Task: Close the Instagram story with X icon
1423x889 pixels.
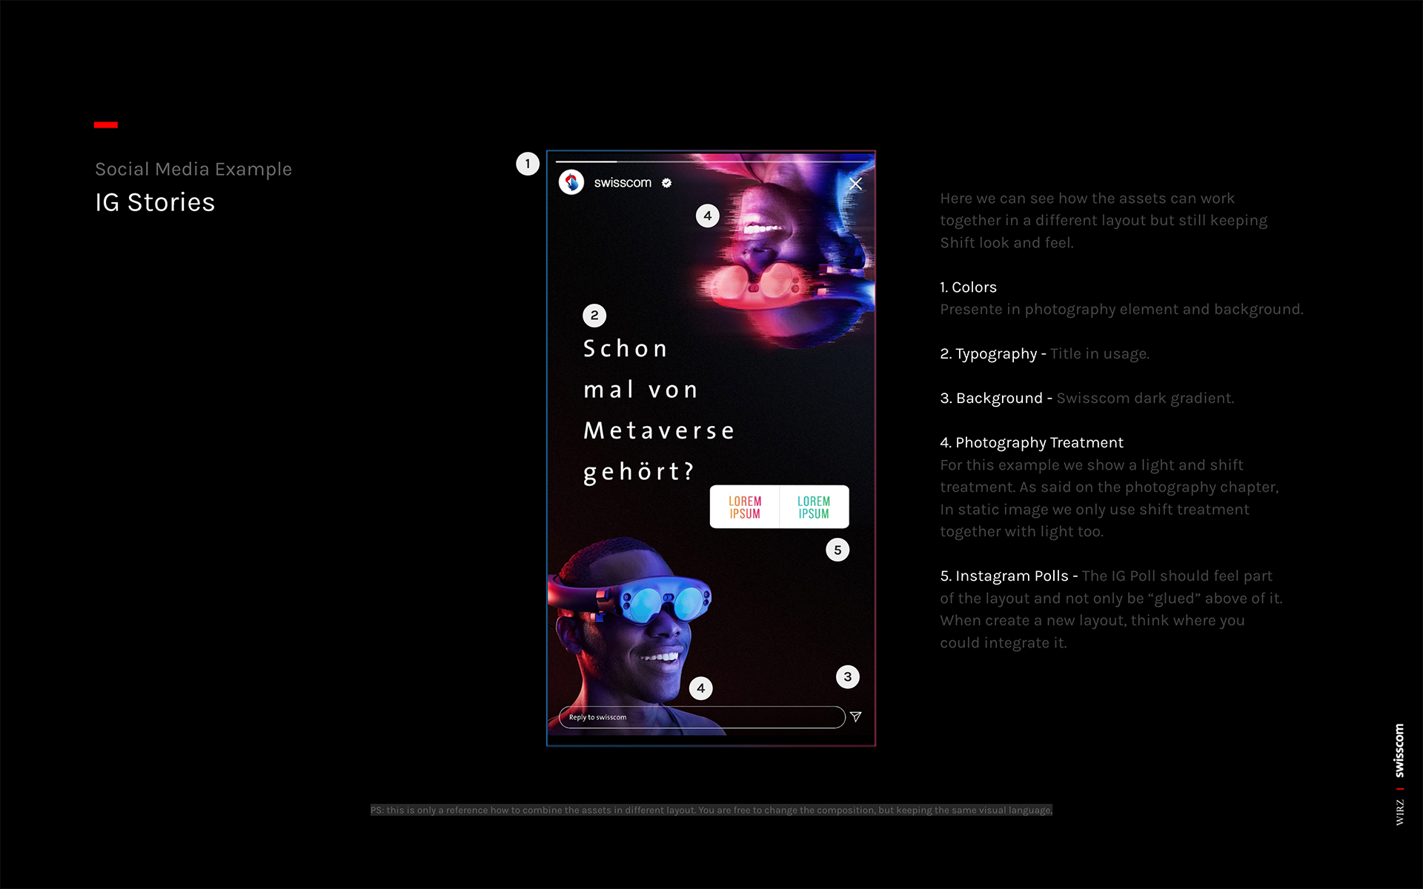Action: point(855,184)
